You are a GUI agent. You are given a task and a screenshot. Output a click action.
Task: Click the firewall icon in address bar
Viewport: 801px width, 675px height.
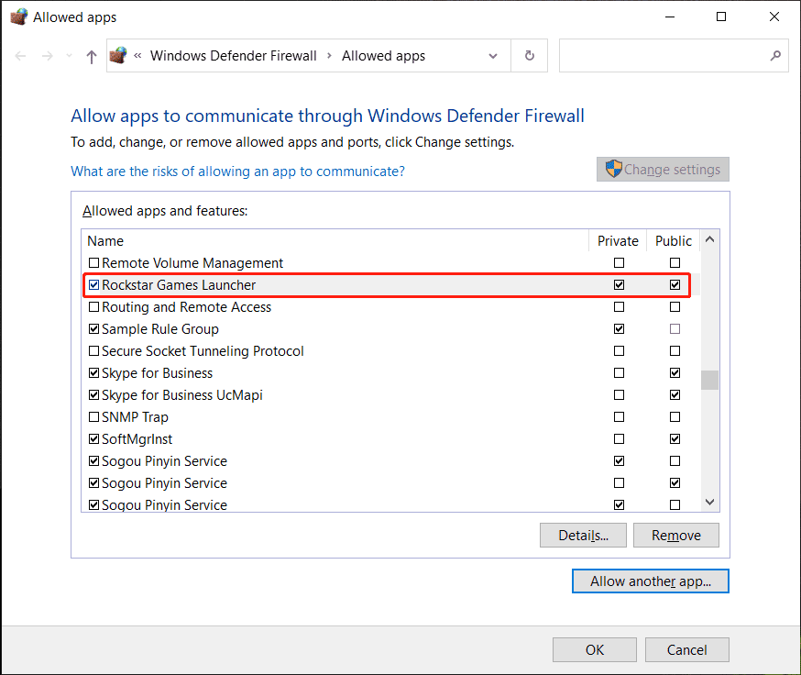tap(118, 56)
